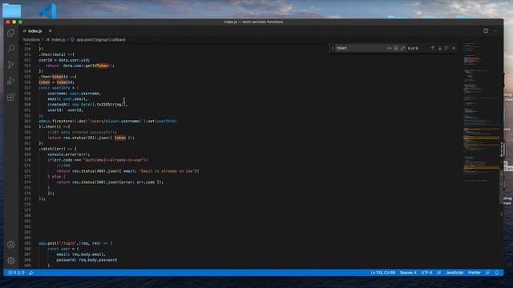This screenshot has height=288, width=513.
Task: Click the console.error(err) line
Action: tap(69, 154)
